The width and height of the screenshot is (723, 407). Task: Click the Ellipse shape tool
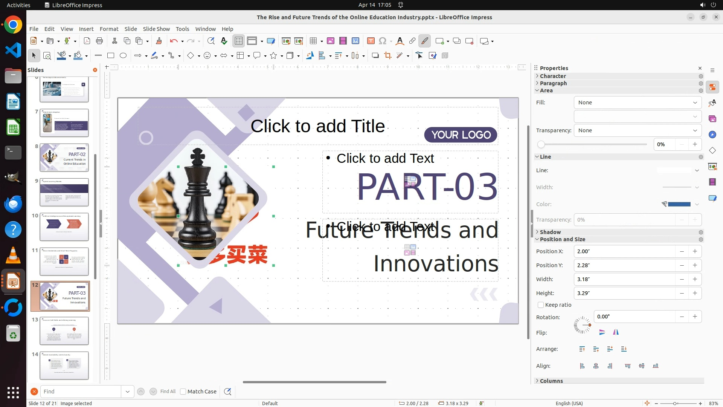click(x=123, y=56)
